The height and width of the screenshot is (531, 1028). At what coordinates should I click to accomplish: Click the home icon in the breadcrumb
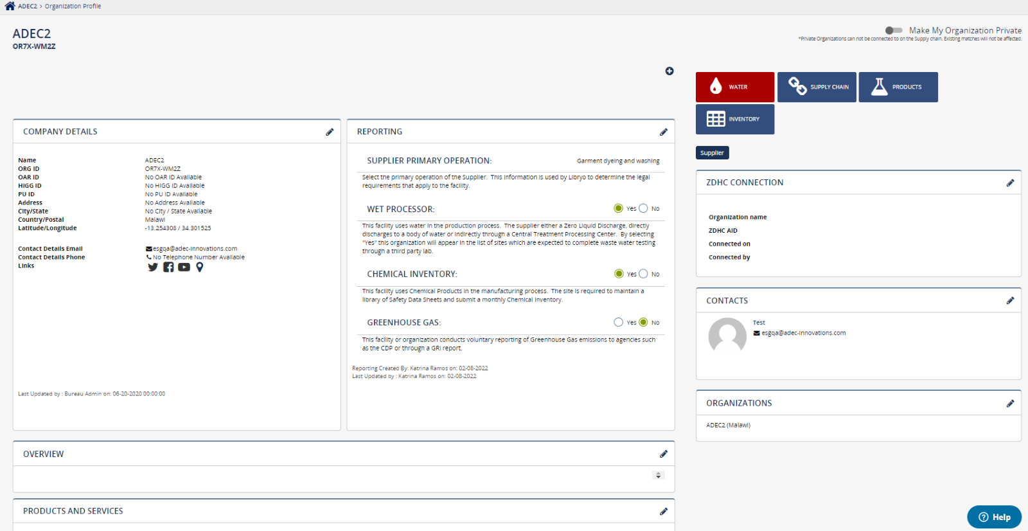[x=10, y=6]
